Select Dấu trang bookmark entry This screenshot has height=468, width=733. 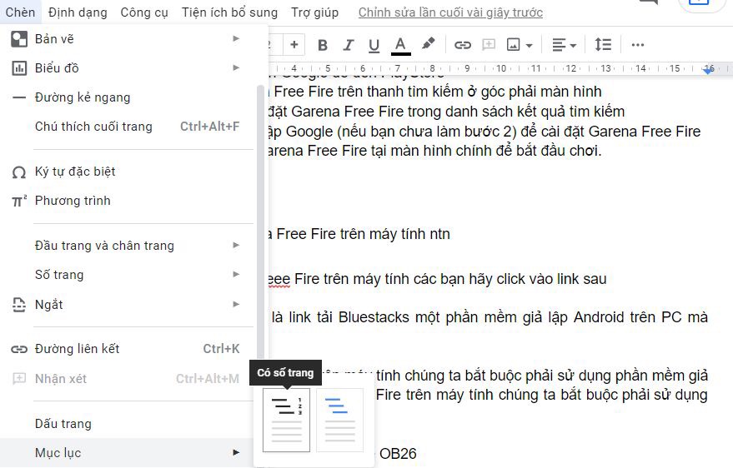click(127, 424)
